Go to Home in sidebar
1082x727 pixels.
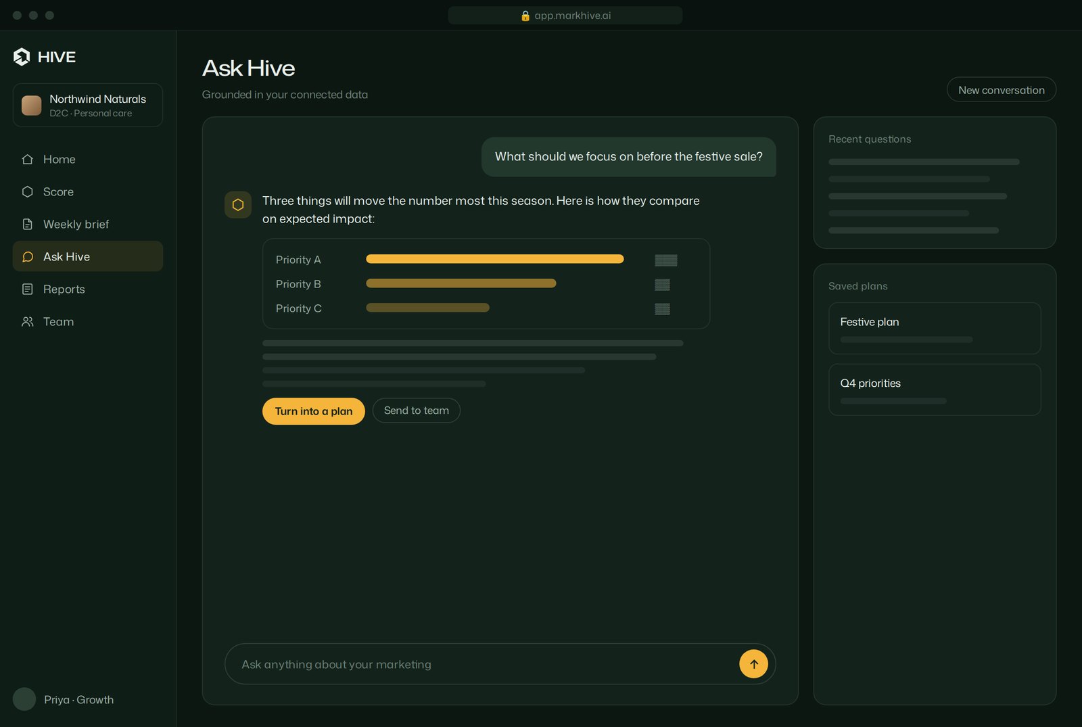(x=88, y=160)
